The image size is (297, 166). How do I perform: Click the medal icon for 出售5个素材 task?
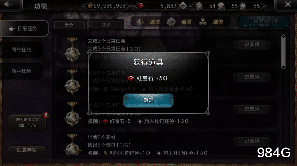pyautogui.click(x=72, y=144)
